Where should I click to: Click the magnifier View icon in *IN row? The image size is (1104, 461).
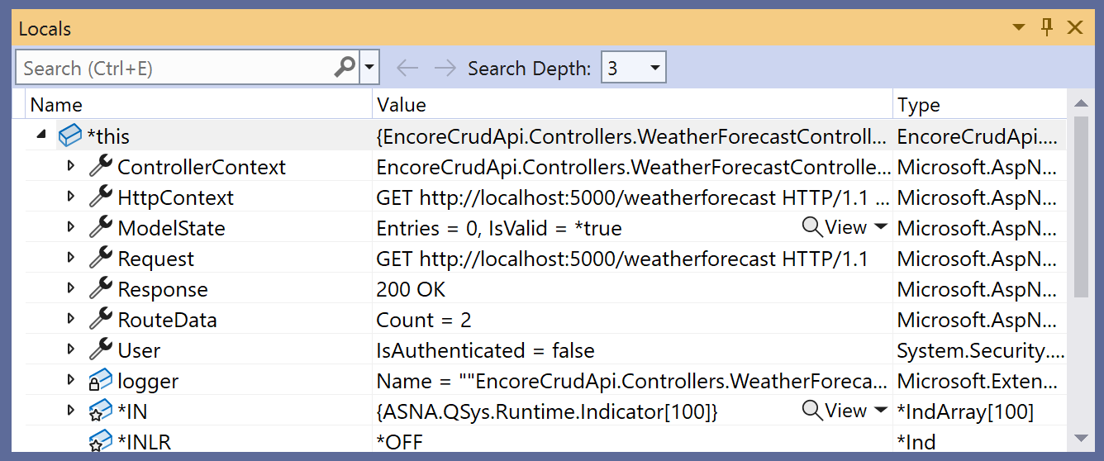(x=812, y=411)
